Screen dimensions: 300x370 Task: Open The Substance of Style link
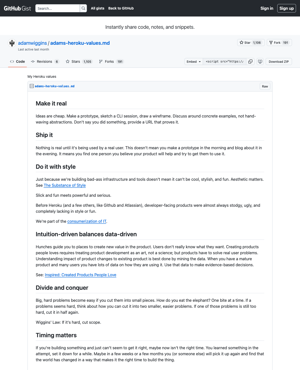(64, 185)
